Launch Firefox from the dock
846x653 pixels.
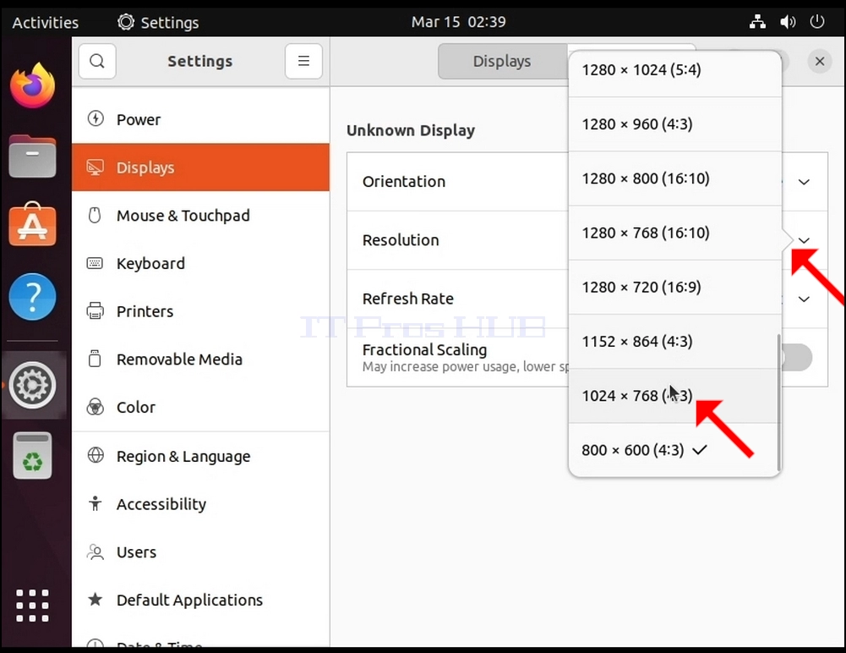point(32,86)
